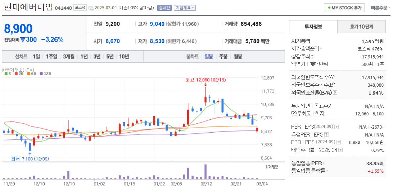This screenshot has height=191, width=393.
Task: Click the plus icon in MY STOCK 추가
Action: pyautogui.click(x=329, y=8)
